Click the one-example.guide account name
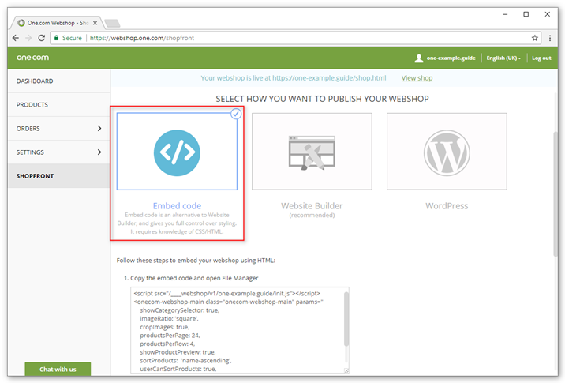565x383 pixels. [x=451, y=58]
